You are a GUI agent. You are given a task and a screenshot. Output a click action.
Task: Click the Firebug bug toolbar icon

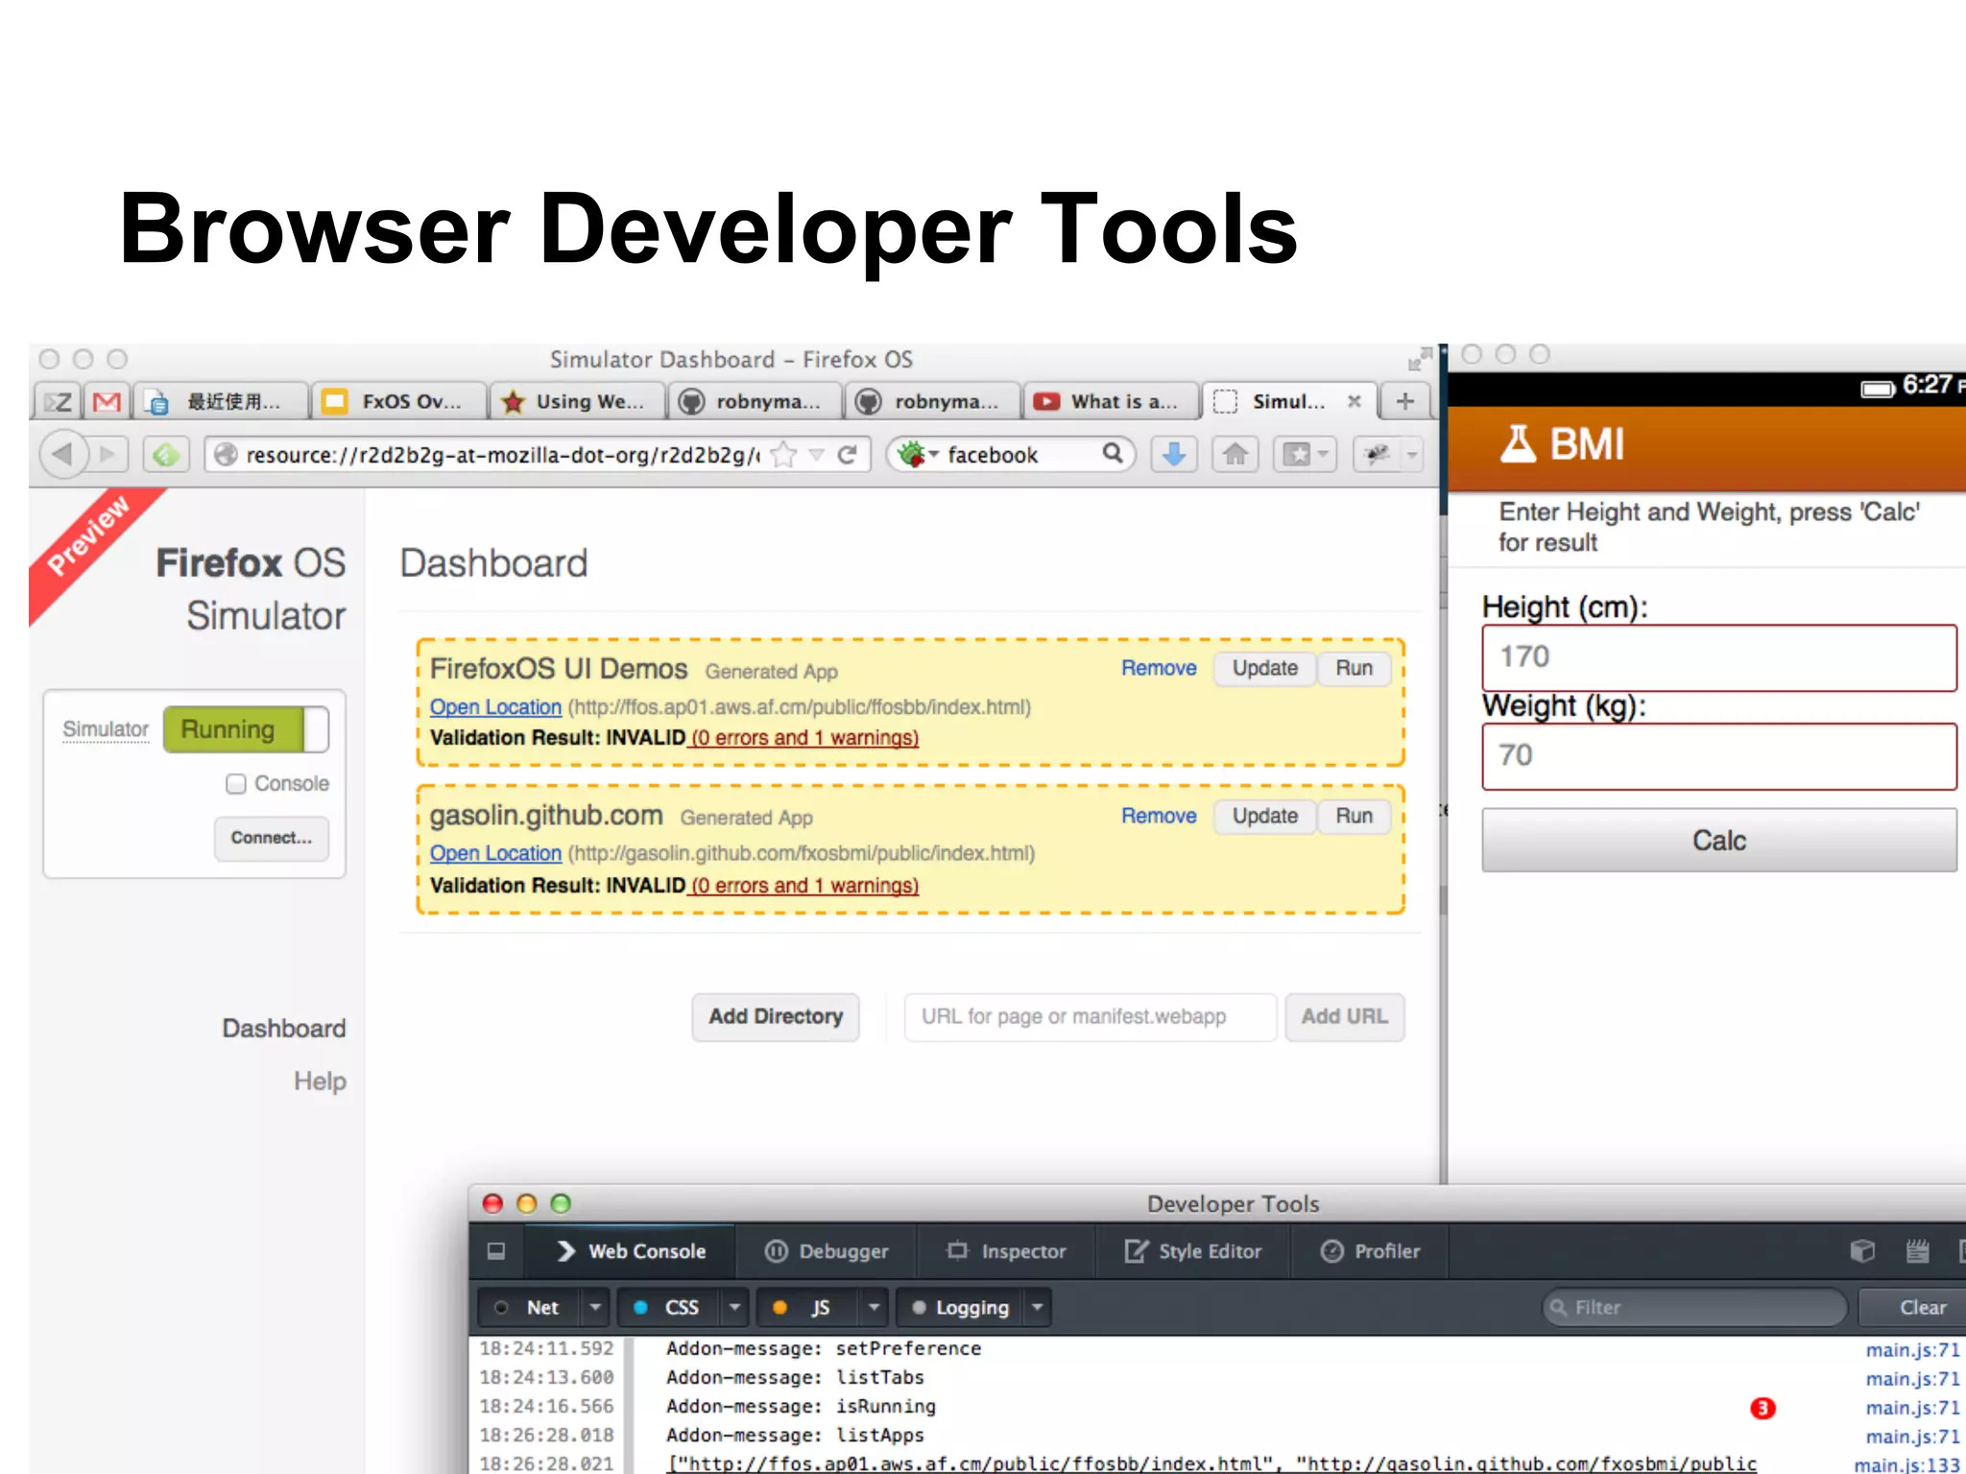[x=1378, y=454]
